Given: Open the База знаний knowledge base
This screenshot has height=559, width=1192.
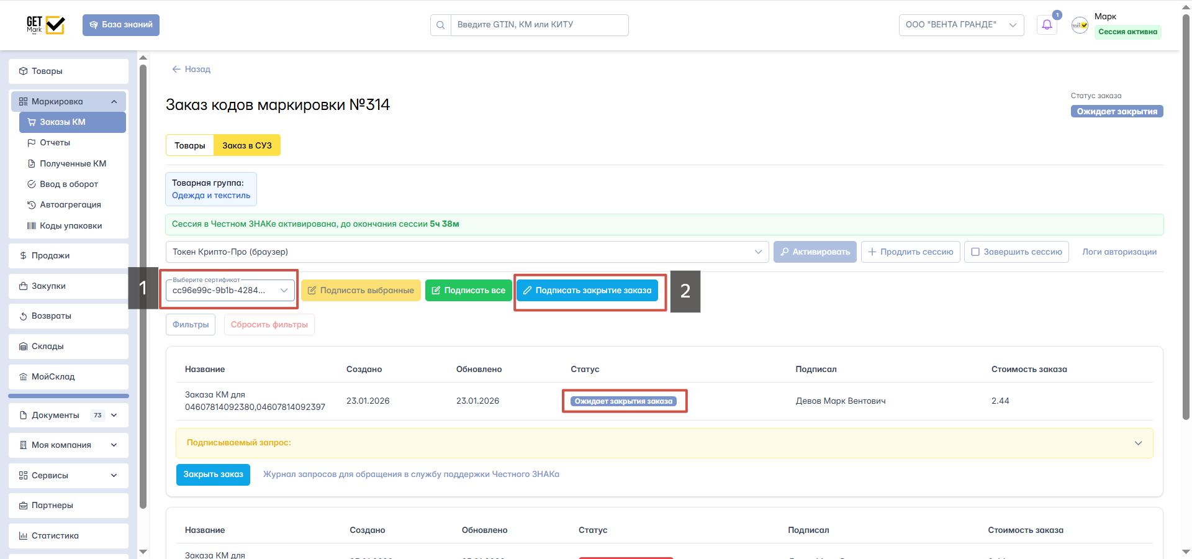Looking at the screenshot, I should 121,25.
